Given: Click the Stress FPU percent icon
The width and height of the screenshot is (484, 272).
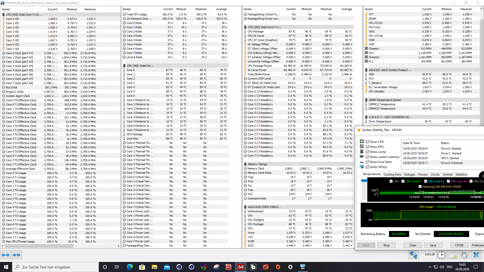Looking at the screenshot, I should 362,147.
